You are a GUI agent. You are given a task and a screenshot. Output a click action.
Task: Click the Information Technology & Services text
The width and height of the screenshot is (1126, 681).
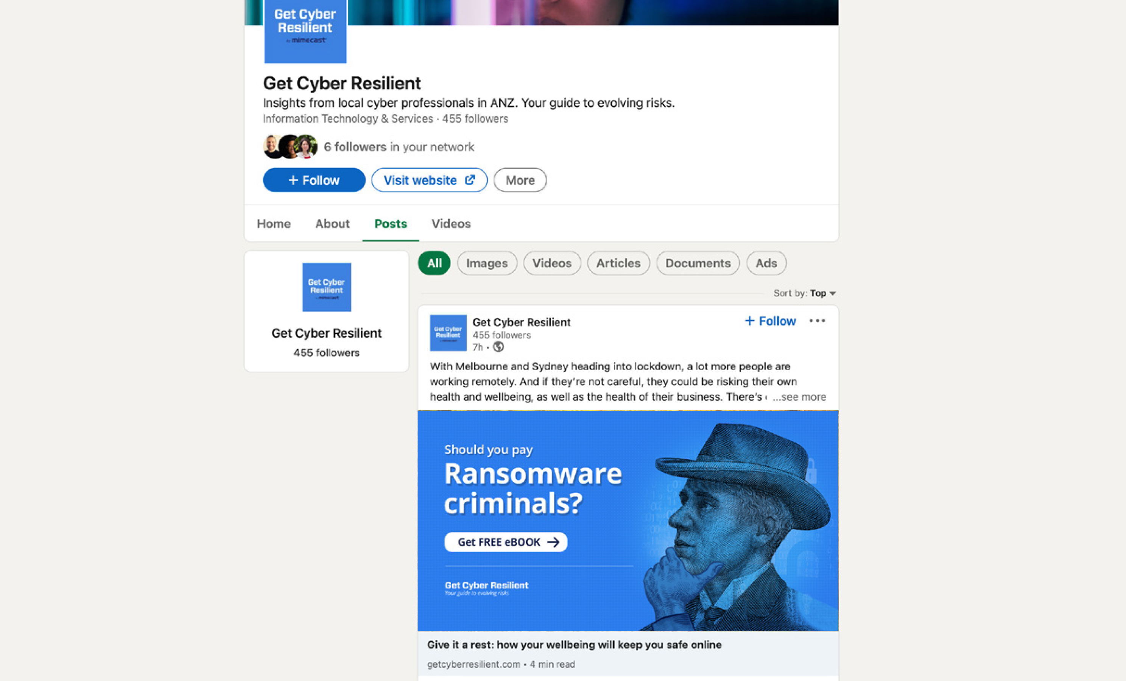[x=348, y=118]
